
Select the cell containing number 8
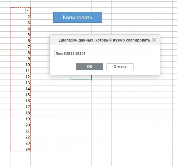point(21,53)
